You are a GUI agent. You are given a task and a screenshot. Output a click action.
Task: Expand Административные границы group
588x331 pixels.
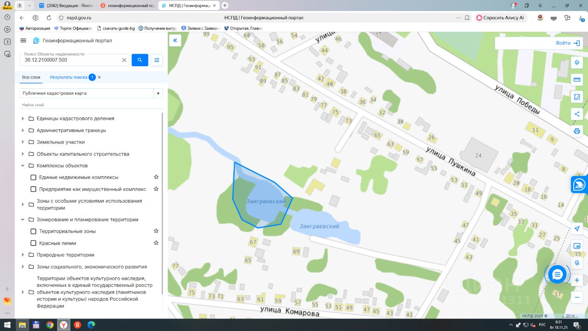click(23, 131)
